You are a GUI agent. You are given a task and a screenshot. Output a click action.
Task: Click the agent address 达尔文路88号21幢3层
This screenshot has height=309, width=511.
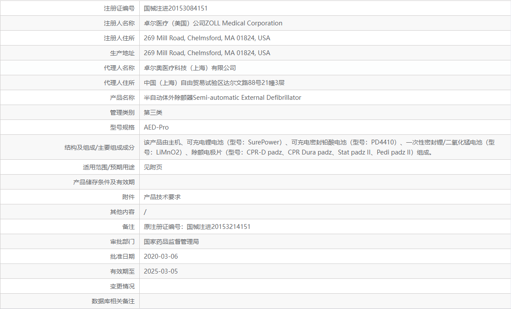[x=254, y=83]
